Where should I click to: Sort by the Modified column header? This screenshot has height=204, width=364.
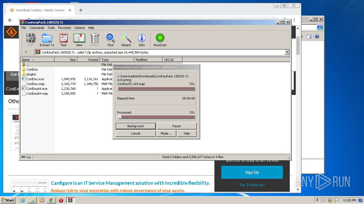[x=148, y=59]
